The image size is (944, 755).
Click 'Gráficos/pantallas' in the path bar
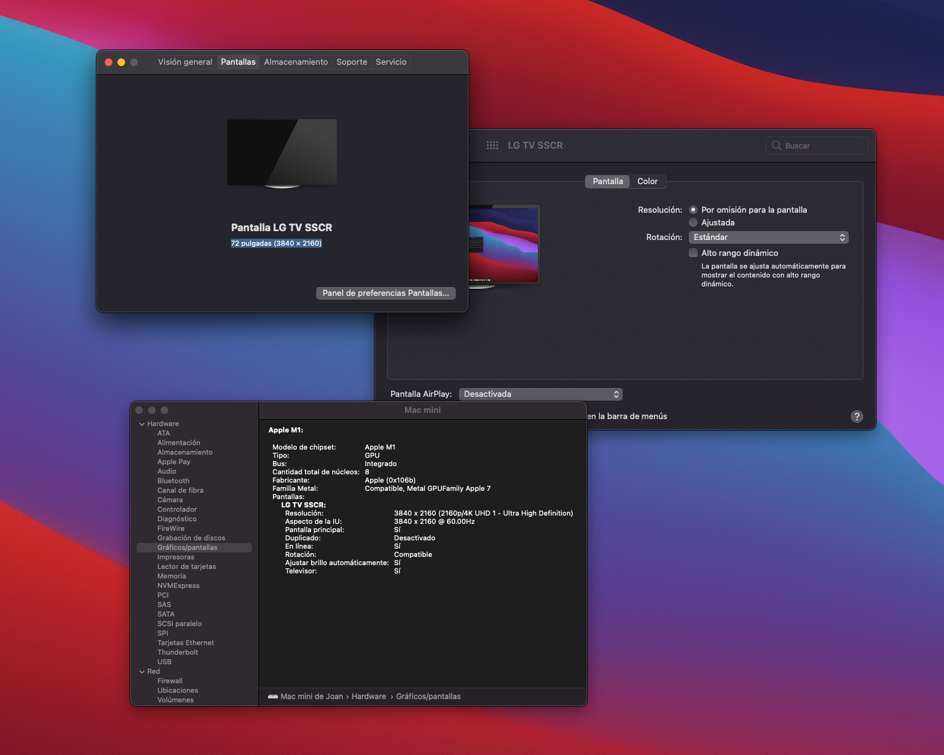(x=429, y=697)
